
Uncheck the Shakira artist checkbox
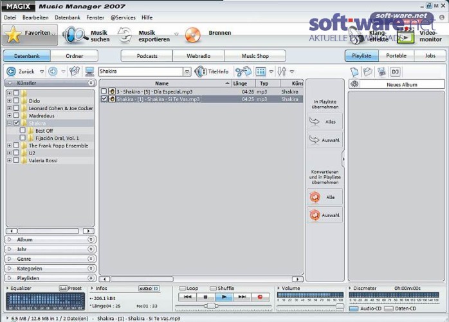[16, 123]
